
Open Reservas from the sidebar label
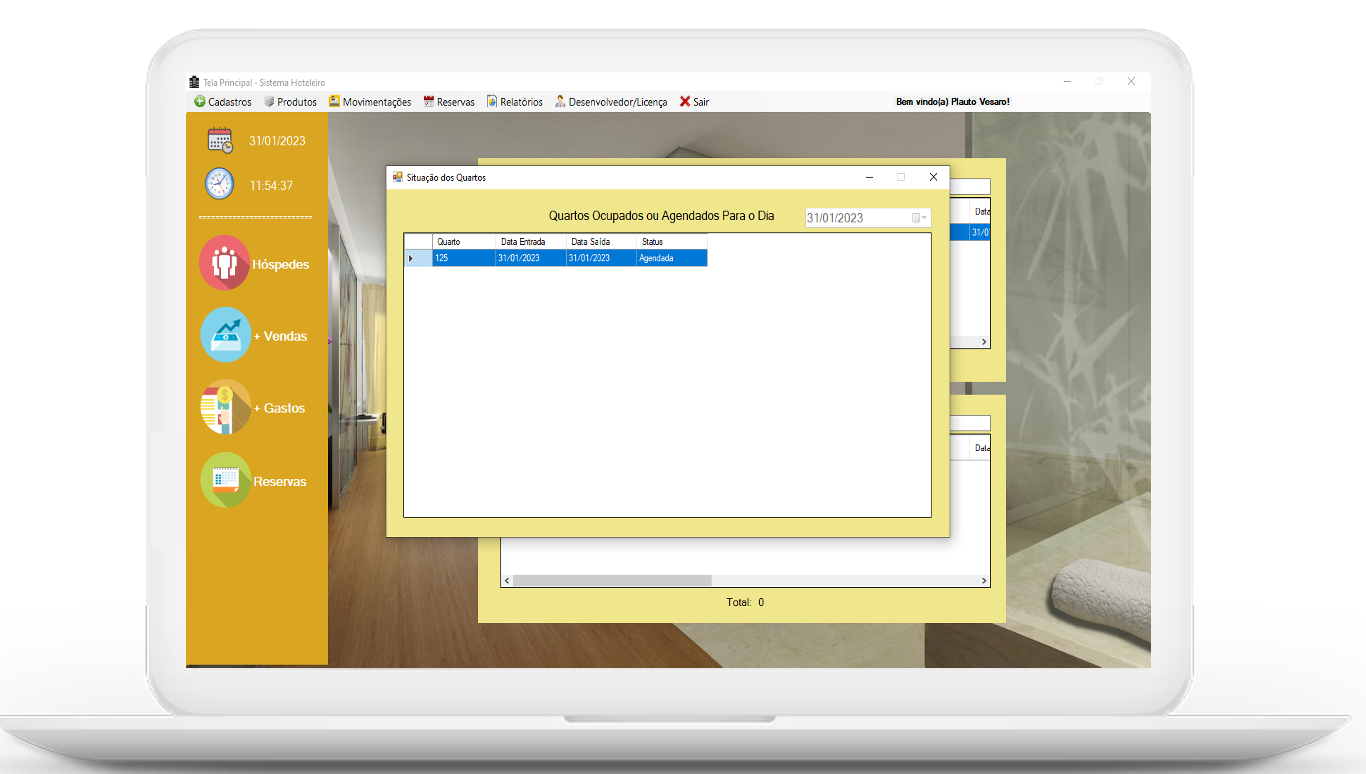pos(279,481)
